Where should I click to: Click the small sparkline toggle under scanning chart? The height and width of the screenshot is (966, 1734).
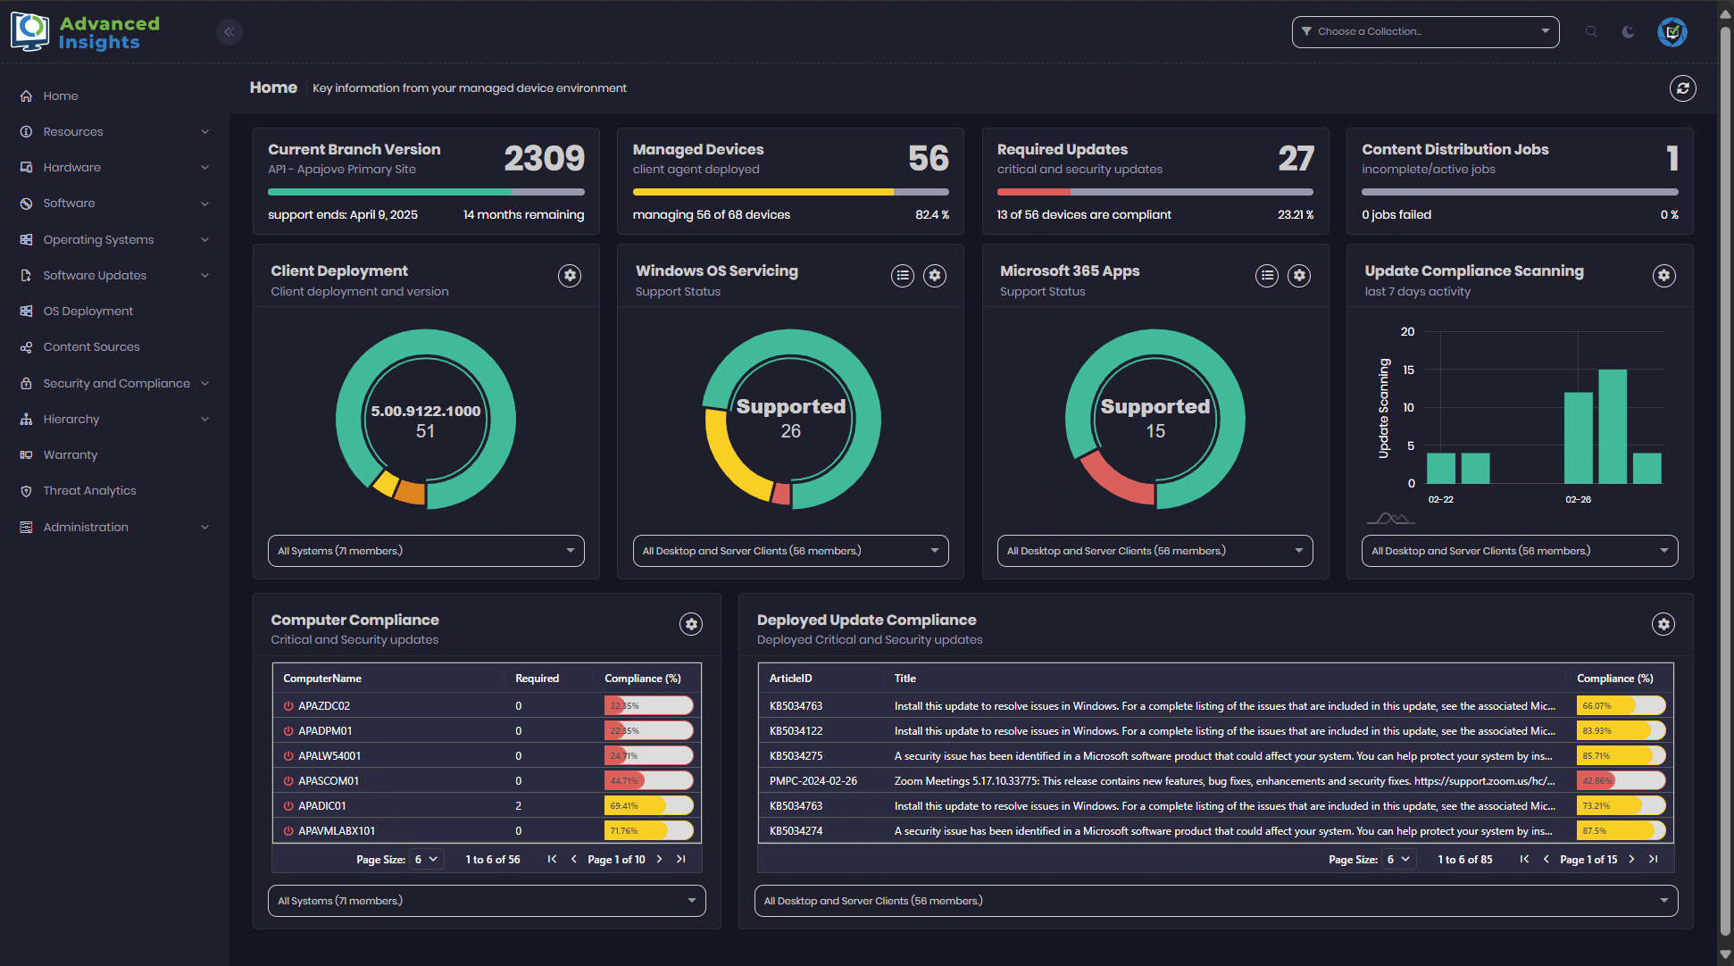pyautogui.click(x=1389, y=519)
